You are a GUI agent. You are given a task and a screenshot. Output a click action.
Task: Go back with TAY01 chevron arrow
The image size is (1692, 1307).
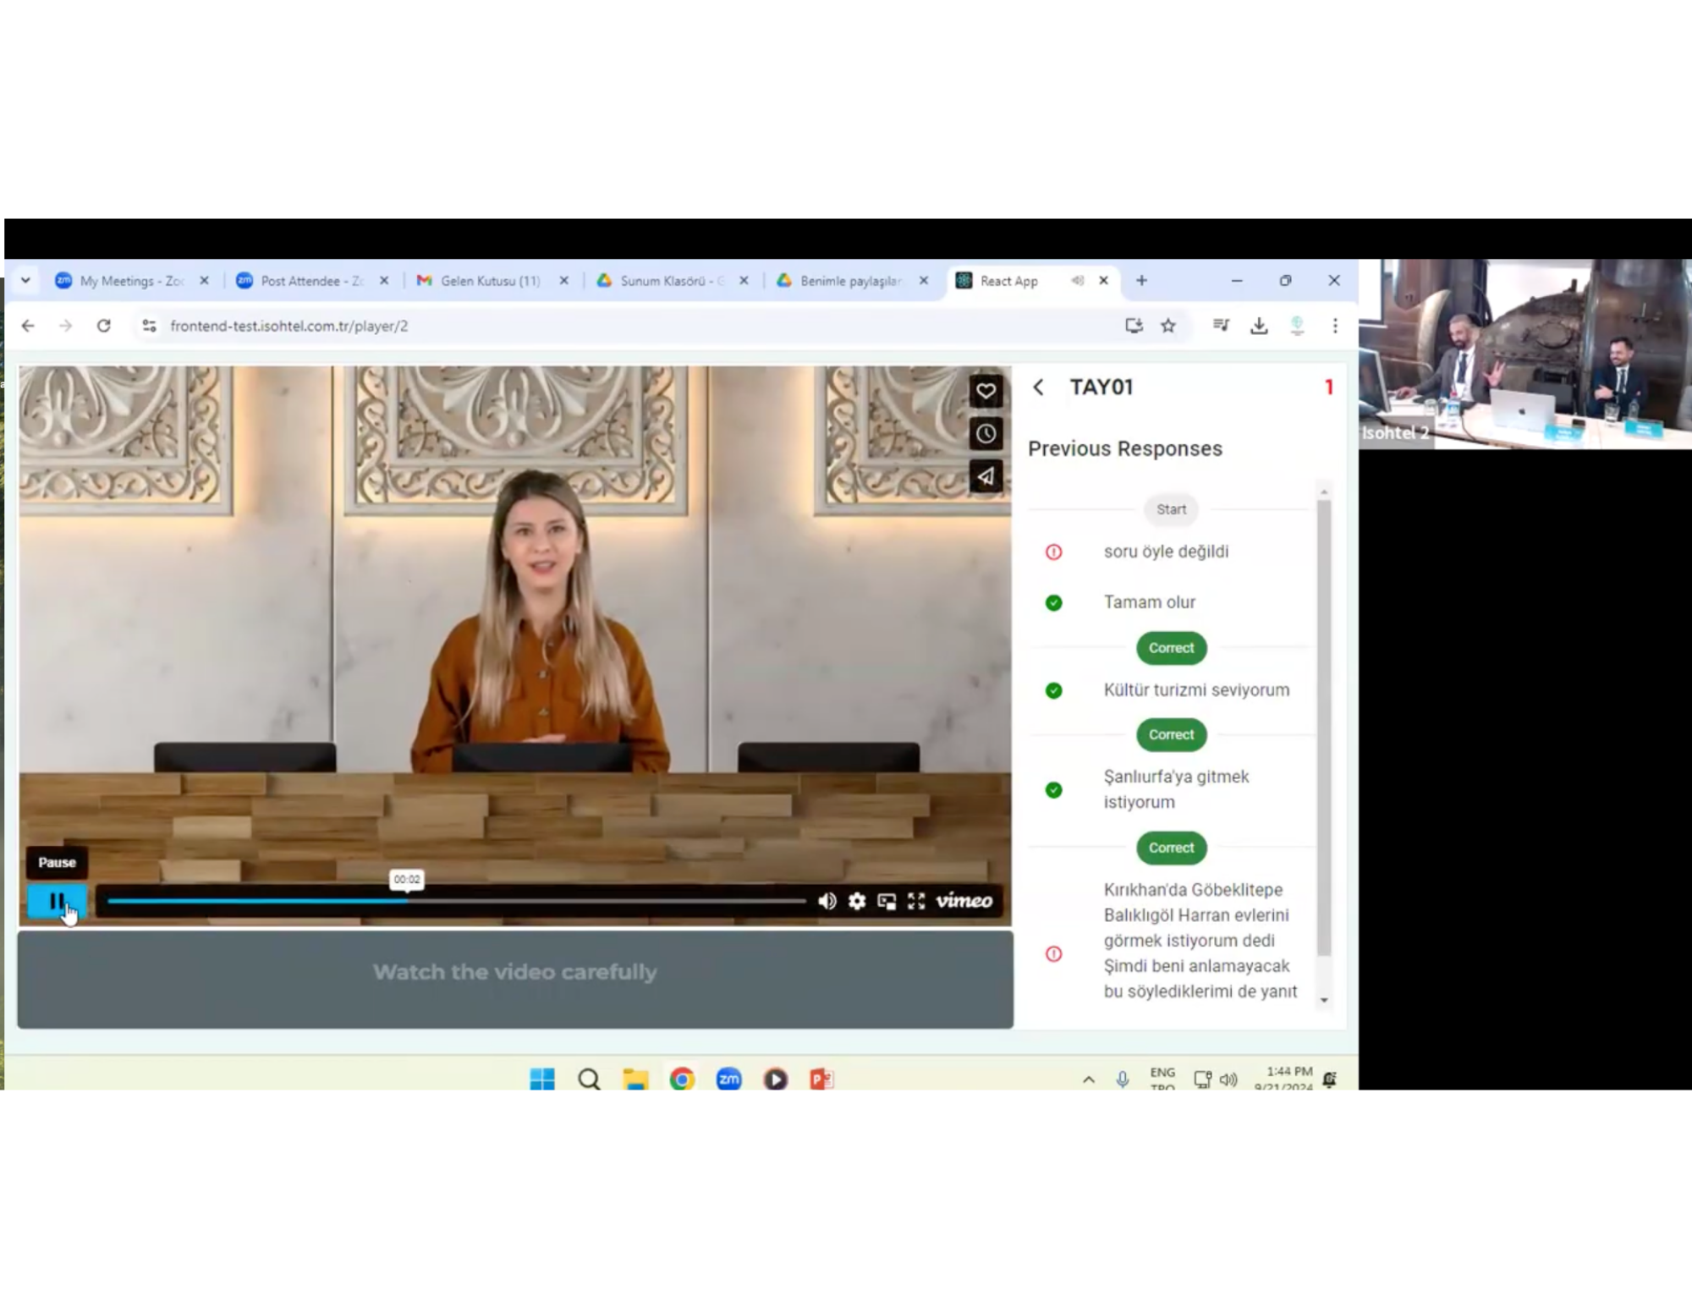click(x=1039, y=387)
